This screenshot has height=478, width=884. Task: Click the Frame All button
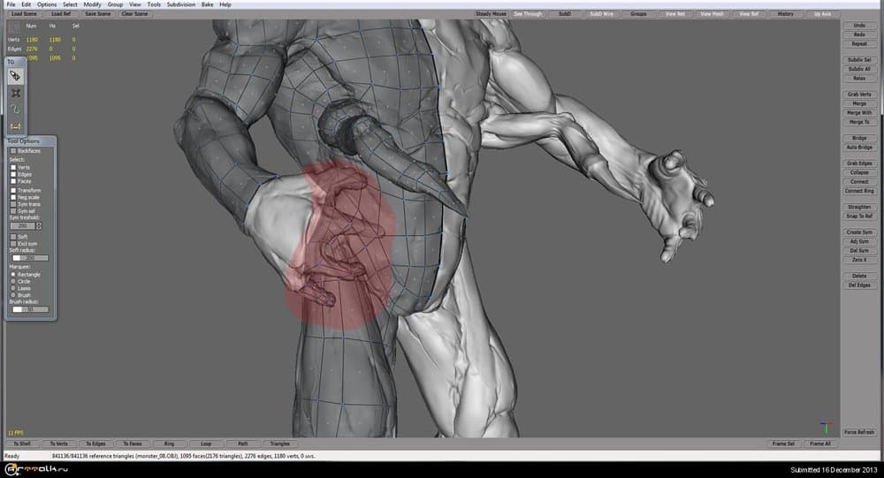[x=819, y=444]
